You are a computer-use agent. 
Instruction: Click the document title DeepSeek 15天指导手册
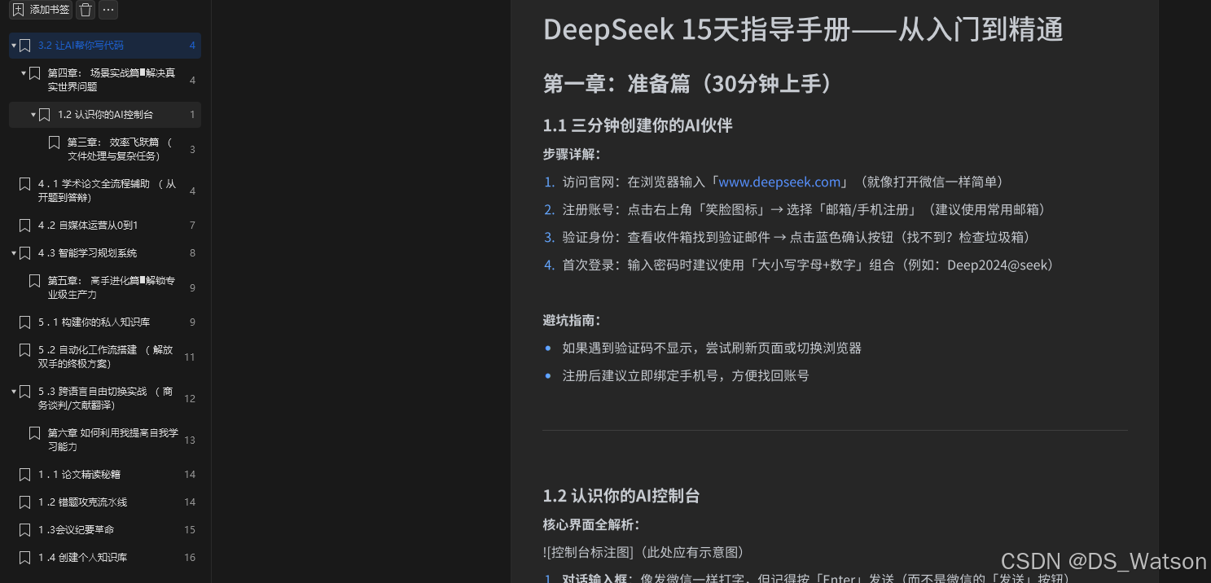pyautogui.click(x=803, y=30)
